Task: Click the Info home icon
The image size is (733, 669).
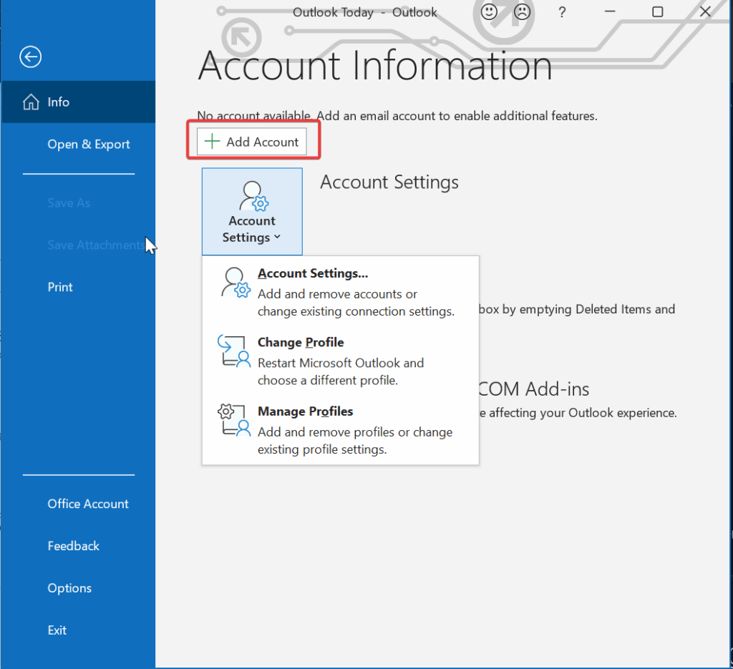Action: coord(31,102)
